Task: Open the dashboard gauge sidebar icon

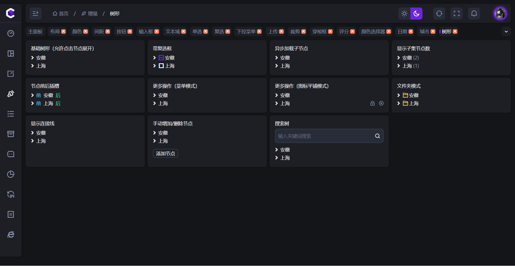Action: (11, 33)
